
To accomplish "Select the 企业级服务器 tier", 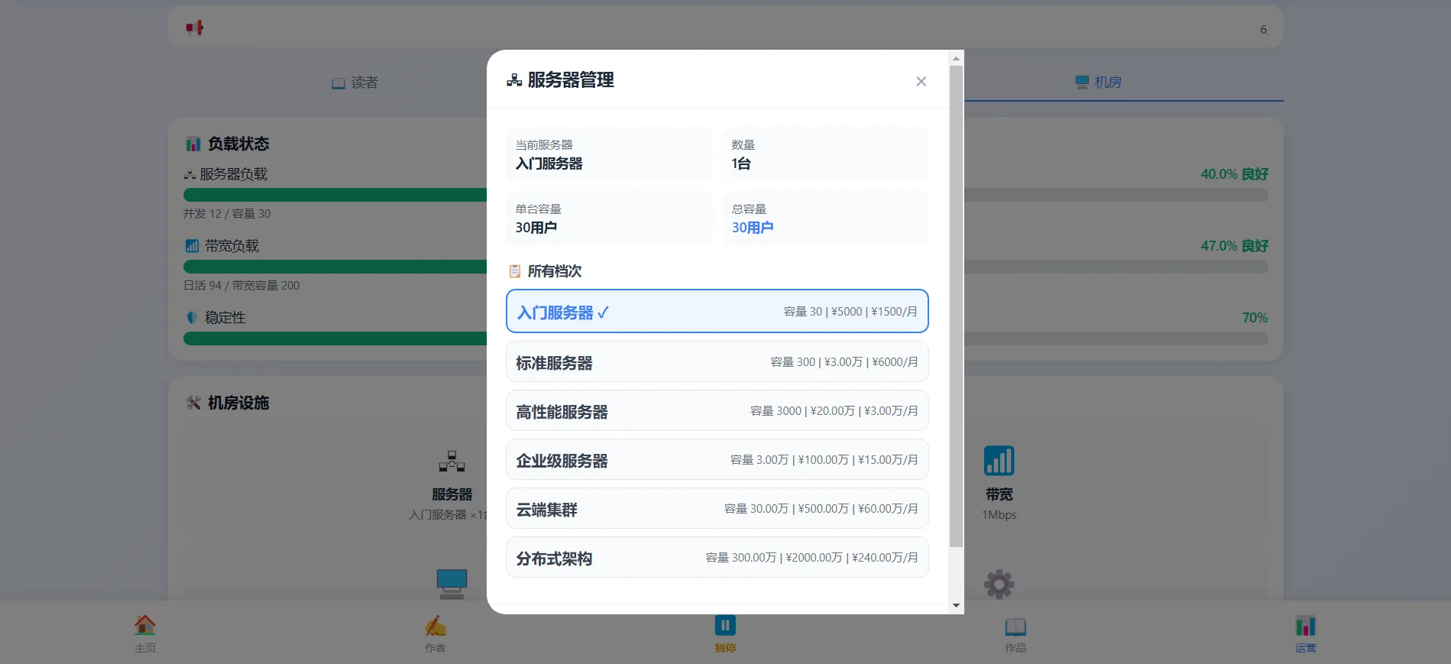I will [717, 459].
